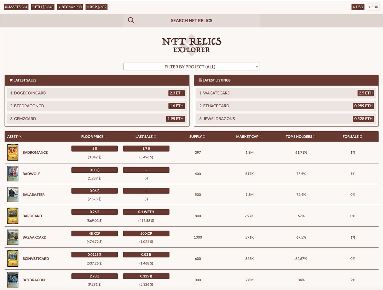Viewport: 383px width, 290px height.
Task: Click the BTC price badge
Action: 70,7
